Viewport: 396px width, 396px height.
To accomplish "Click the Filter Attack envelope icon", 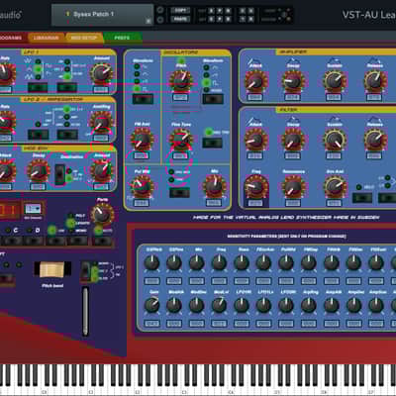I will [254, 120].
